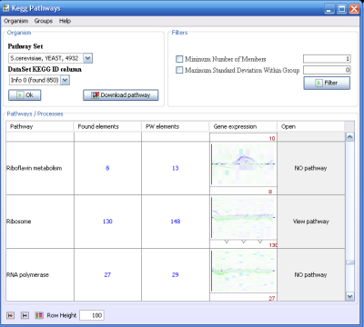Open the Pathway Set dropdown
This screenshot has width=364, height=327.
click(87, 58)
